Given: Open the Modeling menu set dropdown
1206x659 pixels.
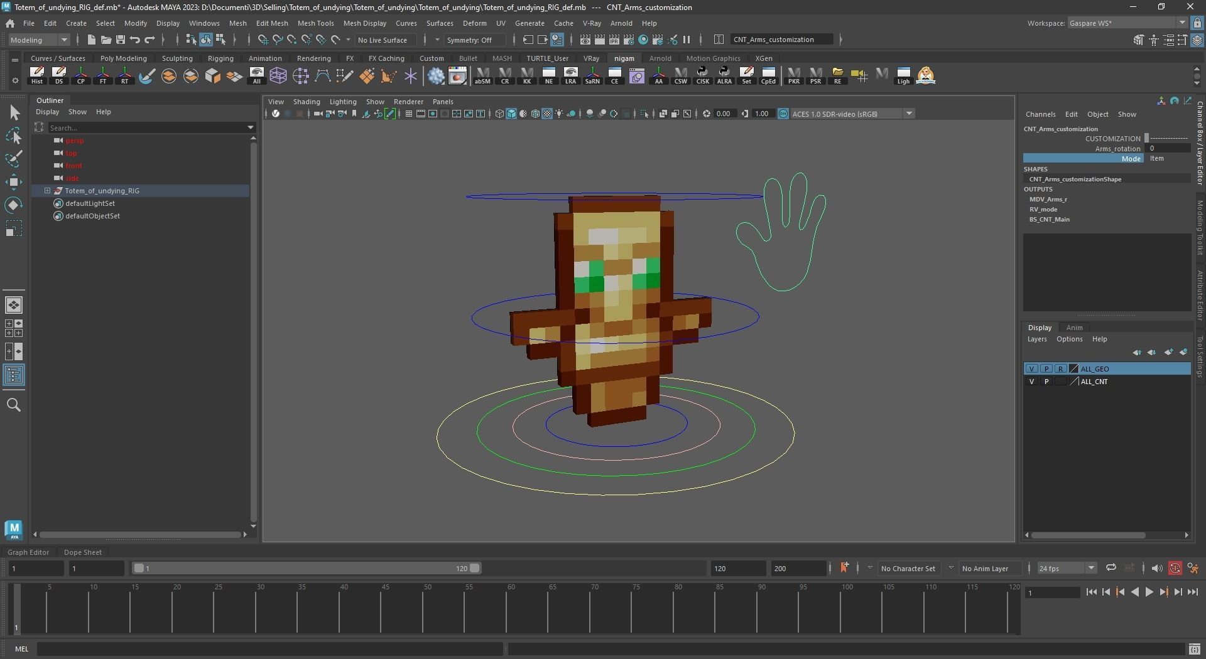Looking at the screenshot, I should [39, 40].
